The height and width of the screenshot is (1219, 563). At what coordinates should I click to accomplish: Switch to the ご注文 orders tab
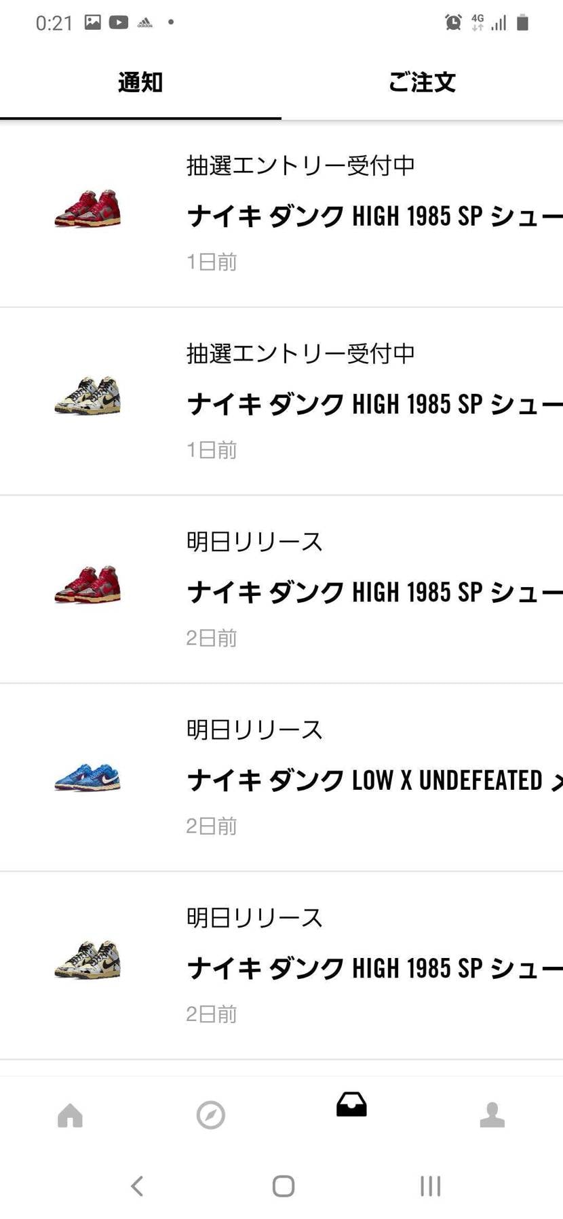[x=422, y=82]
